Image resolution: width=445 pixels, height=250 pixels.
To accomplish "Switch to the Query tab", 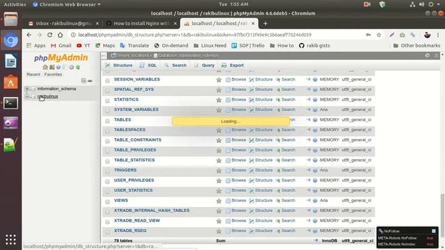I will (x=204, y=65).
